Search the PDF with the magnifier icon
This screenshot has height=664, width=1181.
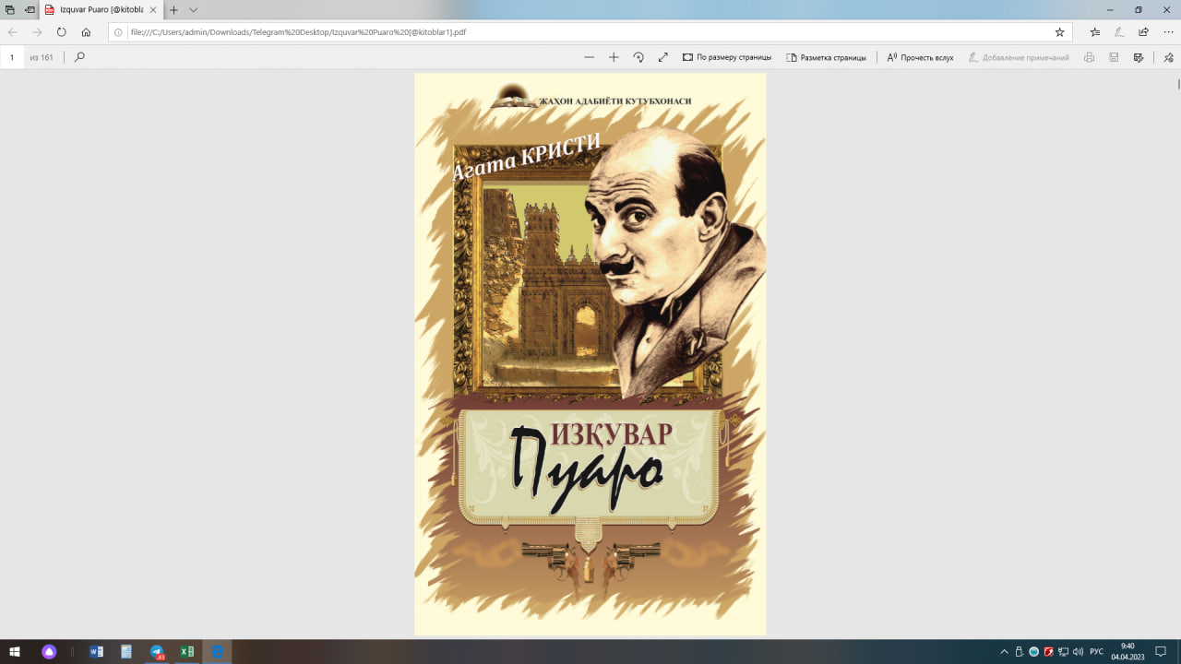79,57
